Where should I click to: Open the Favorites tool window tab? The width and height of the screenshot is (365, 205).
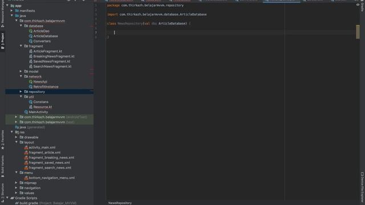point(2,140)
